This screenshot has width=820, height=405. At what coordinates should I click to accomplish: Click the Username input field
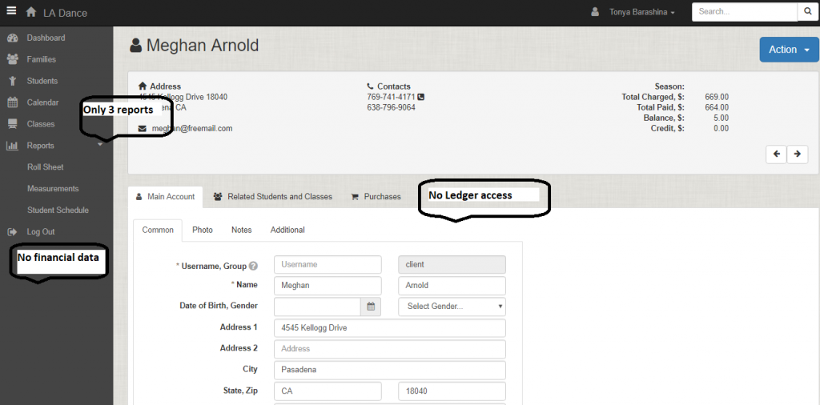pos(328,264)
